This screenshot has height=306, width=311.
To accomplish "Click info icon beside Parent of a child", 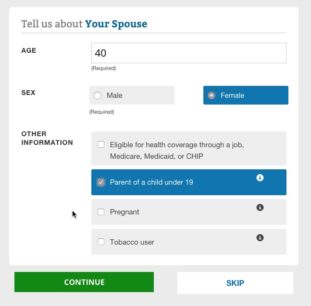I will [x=260, y=177].
